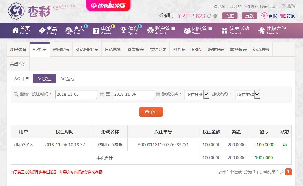Click the 提款 withdraw button
Viewport: 303px width, 186px height.
pos(250,16)
